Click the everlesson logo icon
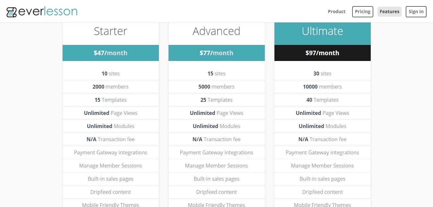 click(12, 12)
